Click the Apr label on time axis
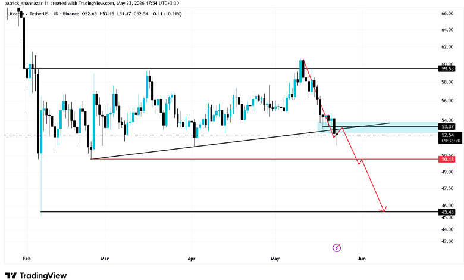 (x=192, y=259)
